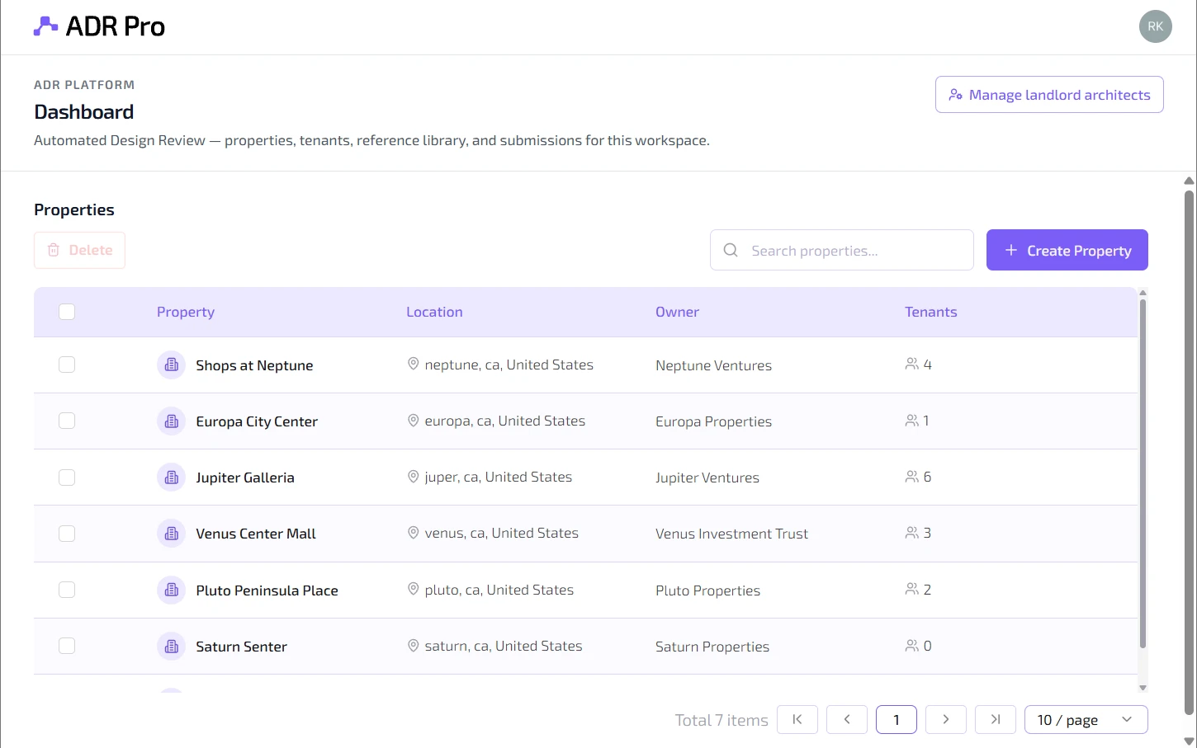
Task: Click the location pin for saturn, ca
Action: coord(414,646)
